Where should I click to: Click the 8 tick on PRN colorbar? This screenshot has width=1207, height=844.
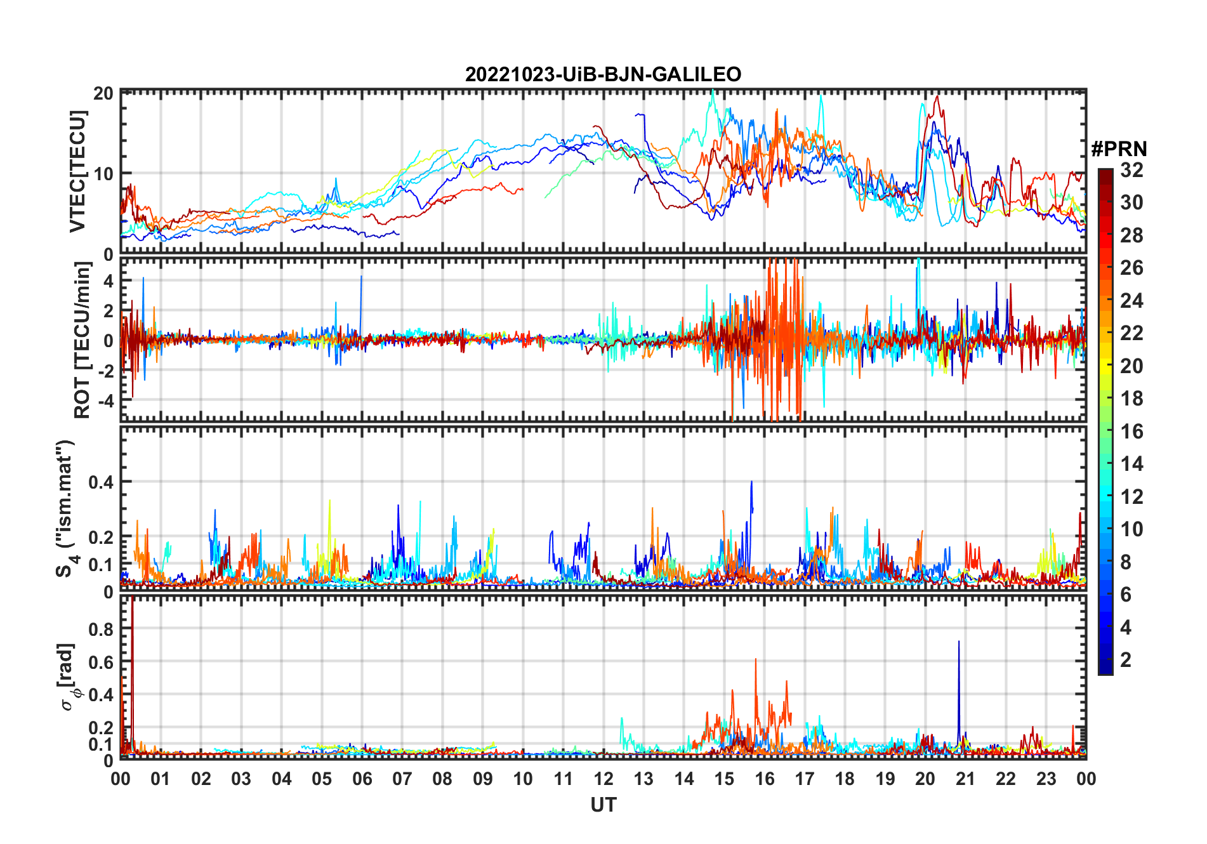pos(1126,562)
